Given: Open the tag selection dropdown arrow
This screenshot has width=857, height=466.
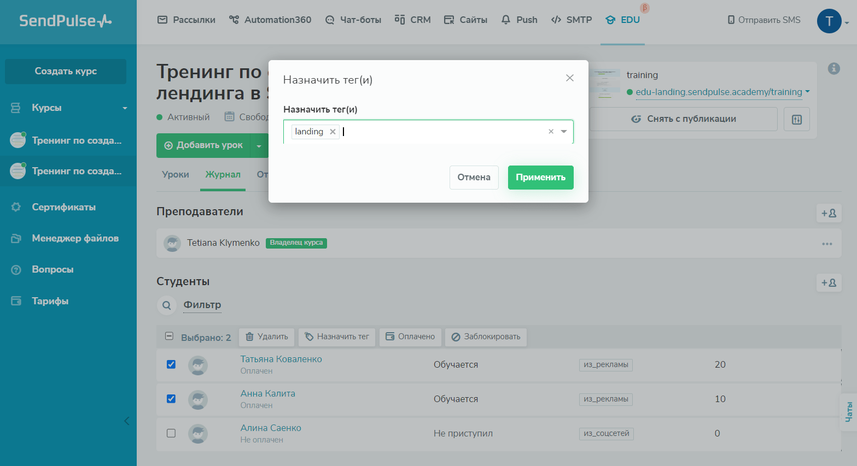Looking at the screenshot, I should [x=564, y=132].
